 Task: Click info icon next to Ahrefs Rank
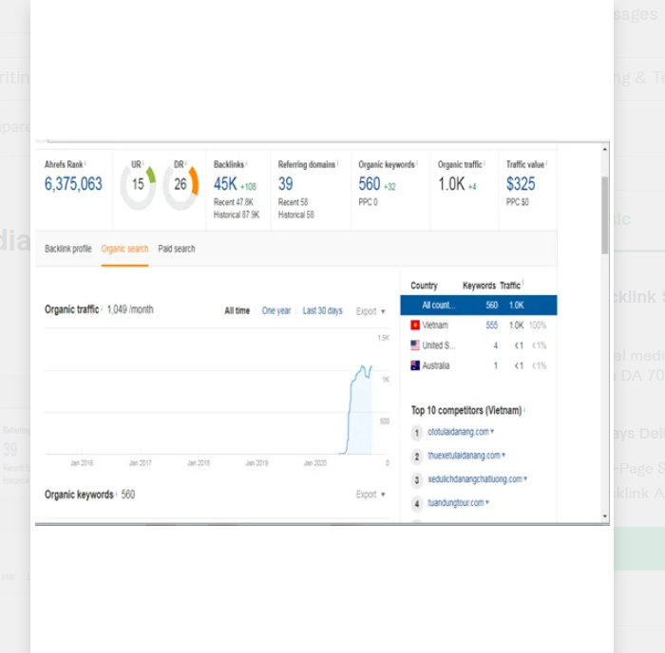pyautogui.click(x=85, y=163)
